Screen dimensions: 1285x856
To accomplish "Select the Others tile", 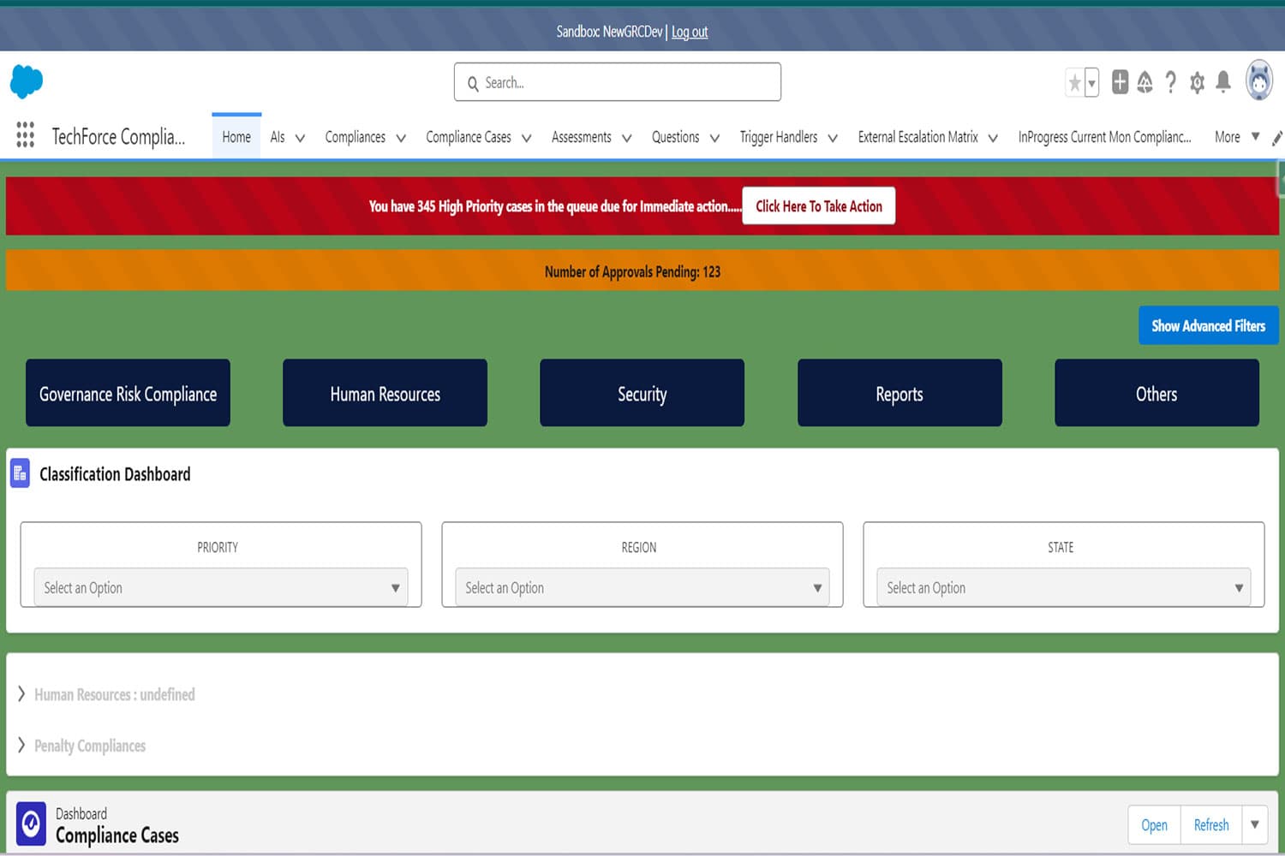I will pos(1156,393).
